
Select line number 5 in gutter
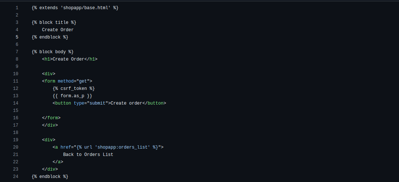point(17,37)
